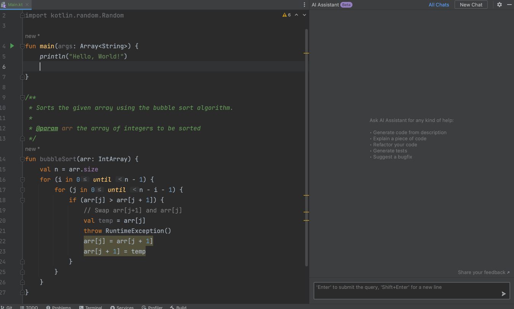Image resolution: width=514 pixels, height=309 pixels.
Task: Minimize the AI Assistant panel
Action: click(509, 5)
